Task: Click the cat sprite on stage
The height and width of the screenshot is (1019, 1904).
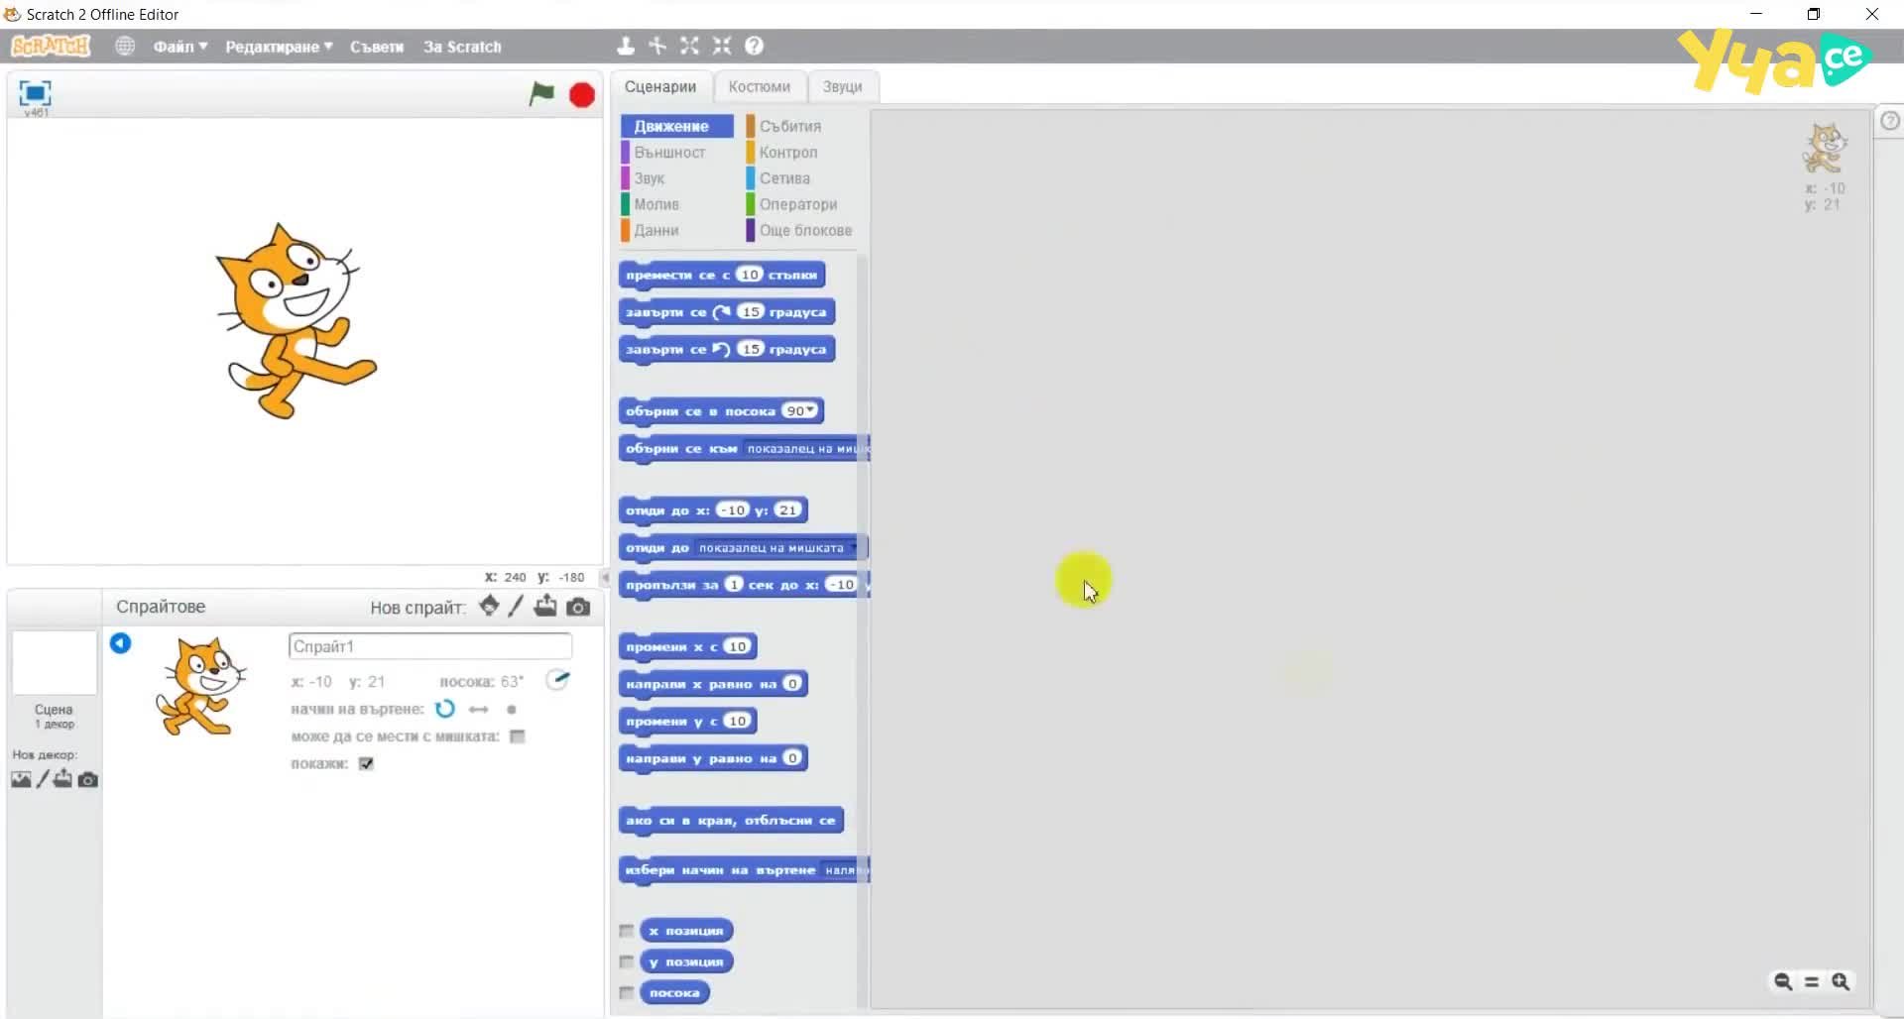Action: click(x=295, y=320)
